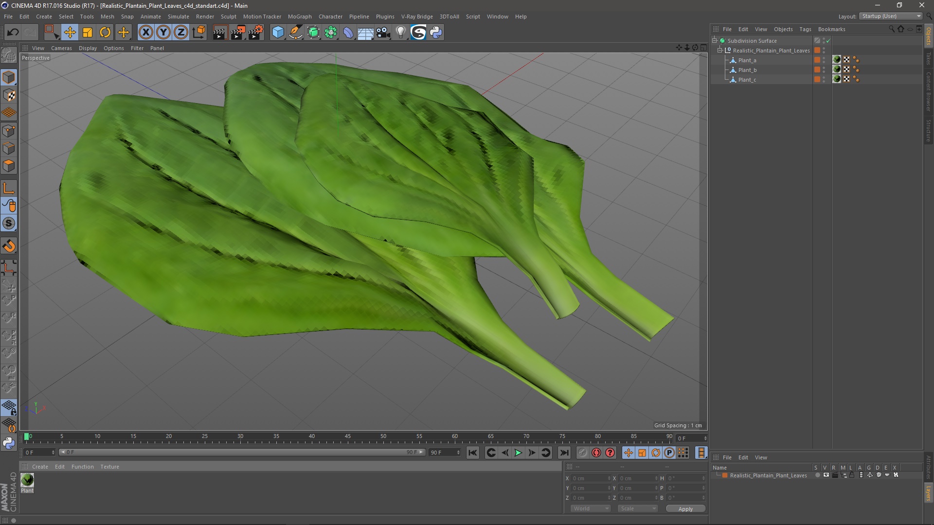Collapse the Subdivision Surface tree item
The image size is (934, 525).
[715, 41]
